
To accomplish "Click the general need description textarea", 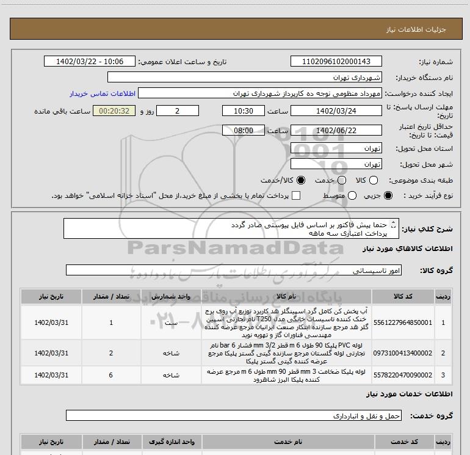I will point(231,228).
